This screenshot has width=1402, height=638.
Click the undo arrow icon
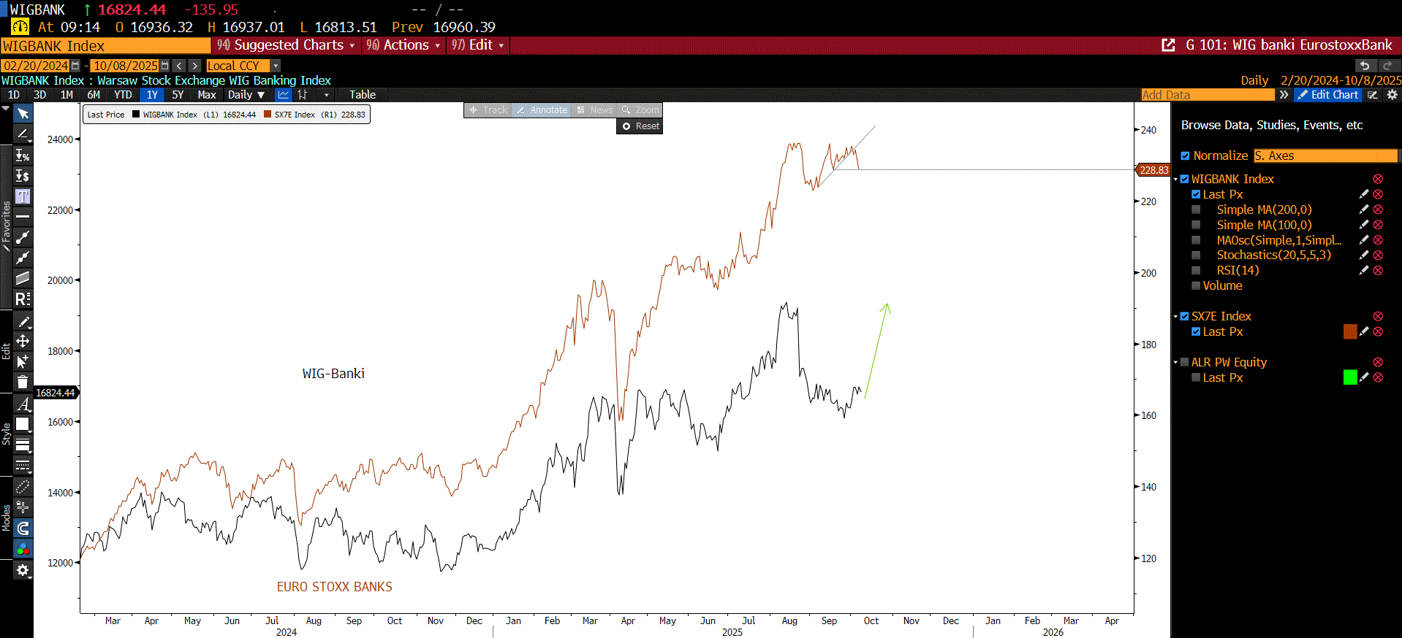click(1364, 66)
